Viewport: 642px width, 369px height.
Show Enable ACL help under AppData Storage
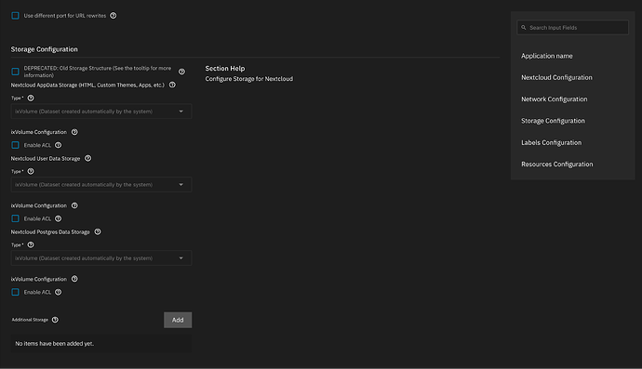click(58, 145)
